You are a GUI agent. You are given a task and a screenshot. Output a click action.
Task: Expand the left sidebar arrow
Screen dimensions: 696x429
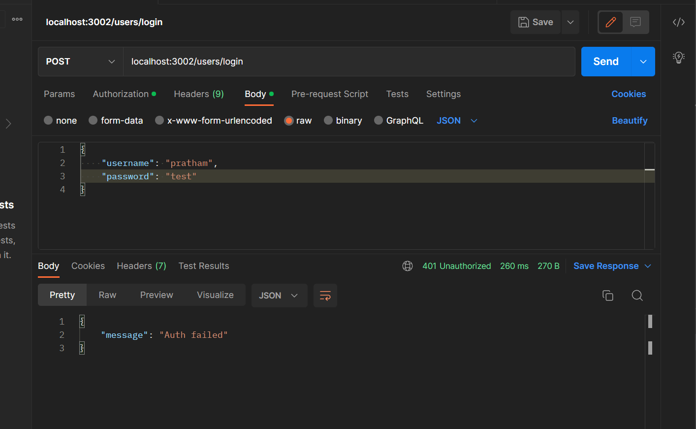[8, 124]
